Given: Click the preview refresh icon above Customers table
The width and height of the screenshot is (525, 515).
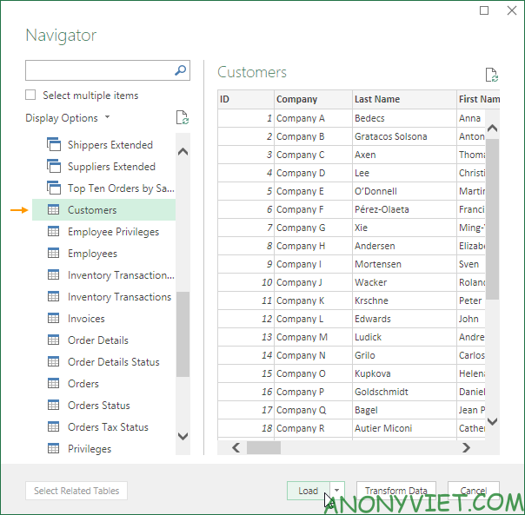Looking at the screenshot, I should point(491,76).
